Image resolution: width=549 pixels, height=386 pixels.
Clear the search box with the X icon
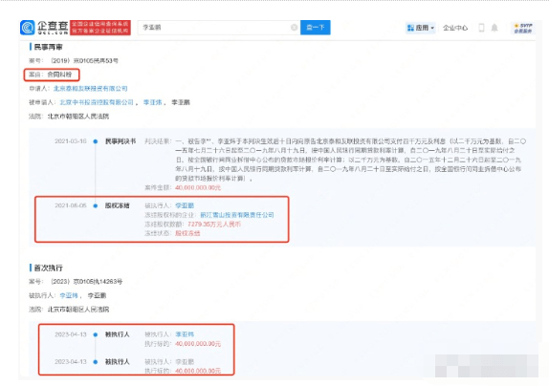coord(295,28)
